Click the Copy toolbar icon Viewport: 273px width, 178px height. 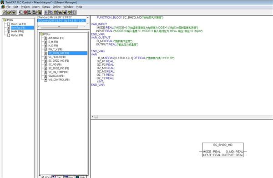51,12
